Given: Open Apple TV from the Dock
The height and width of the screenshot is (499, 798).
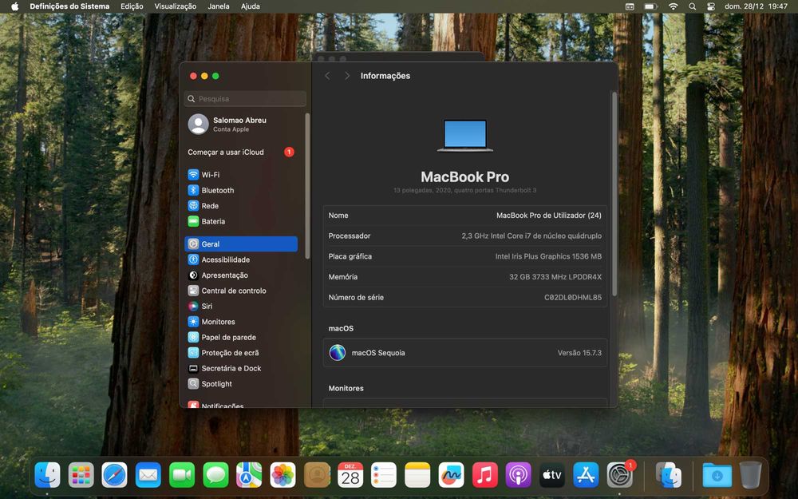Looking at the screenshot, I should (552, 476).
